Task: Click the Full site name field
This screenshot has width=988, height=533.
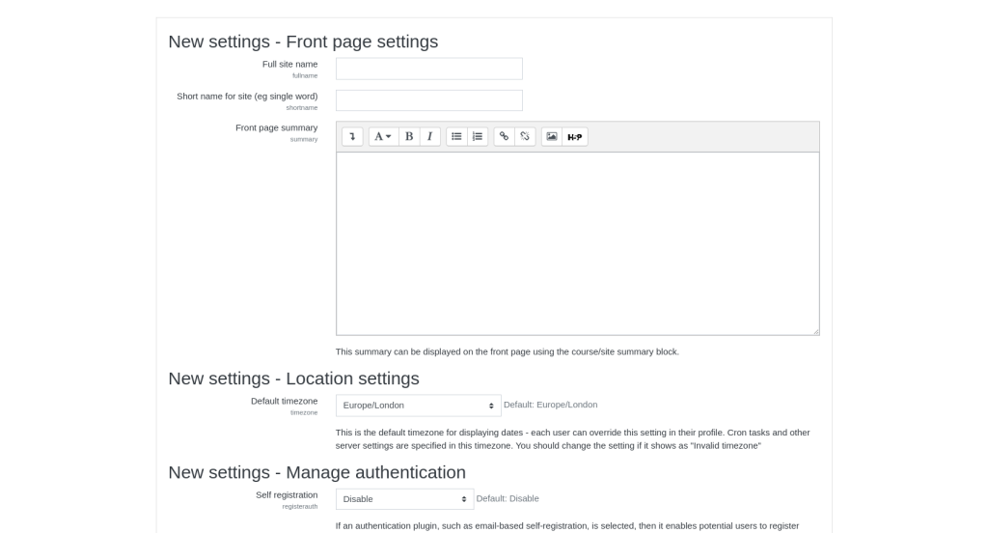Action: point(428,69)
